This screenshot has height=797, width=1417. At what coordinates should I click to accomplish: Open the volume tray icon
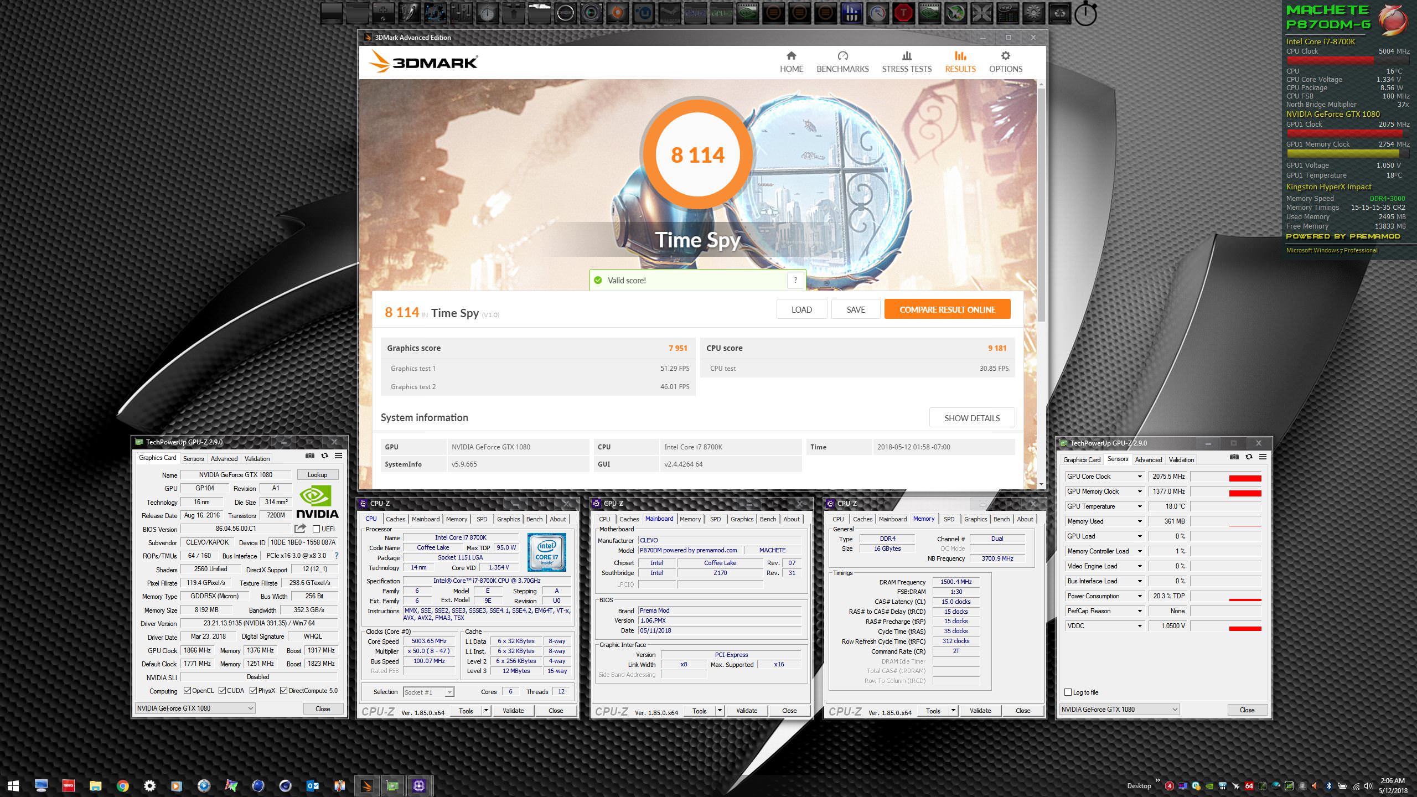(1369, 785)
